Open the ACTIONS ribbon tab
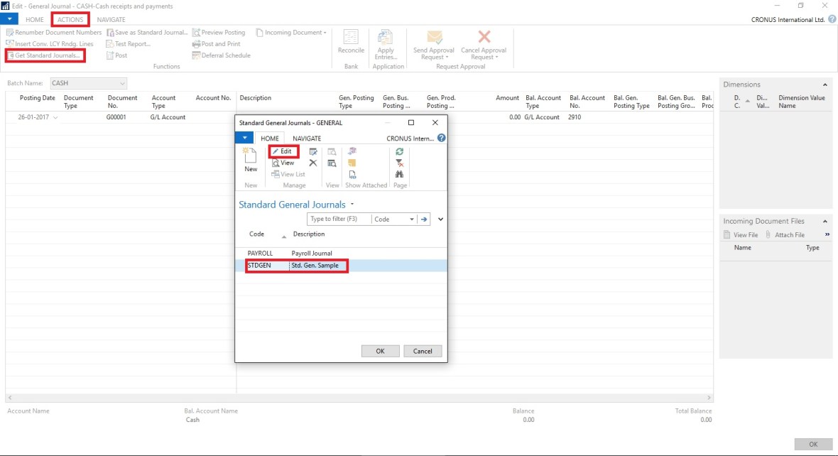The image size is (838, 456). click(70, 20)
